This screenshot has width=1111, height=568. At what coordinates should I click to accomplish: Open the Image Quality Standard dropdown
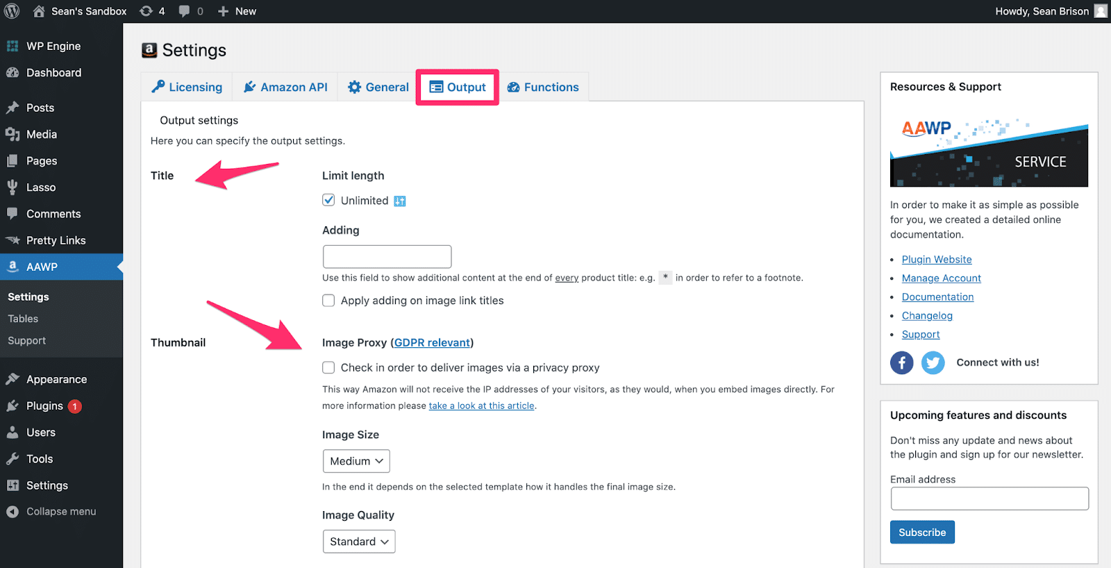tap(359, 542)
